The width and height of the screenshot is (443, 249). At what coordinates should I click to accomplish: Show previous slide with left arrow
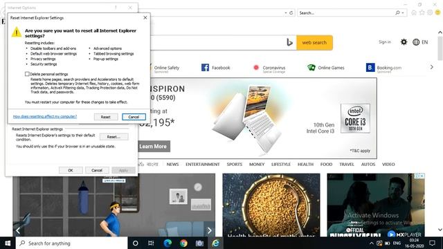pyautogui.click(x=18, y=230)
